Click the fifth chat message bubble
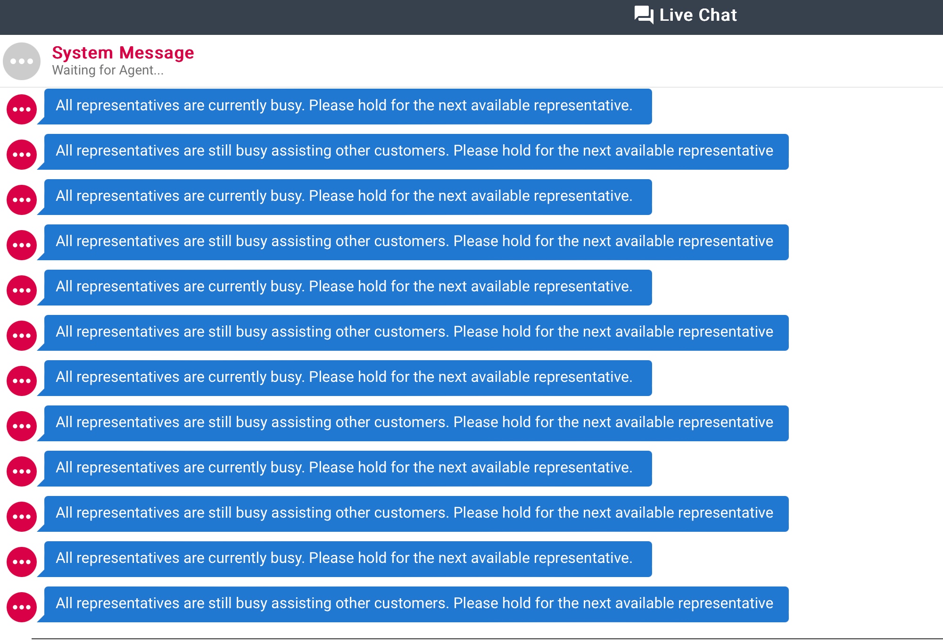The height and width of the screenshot is (644, 943). pos(348,288)
